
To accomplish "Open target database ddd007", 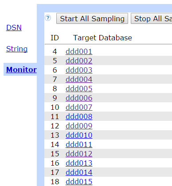I will tap(79, 107).
